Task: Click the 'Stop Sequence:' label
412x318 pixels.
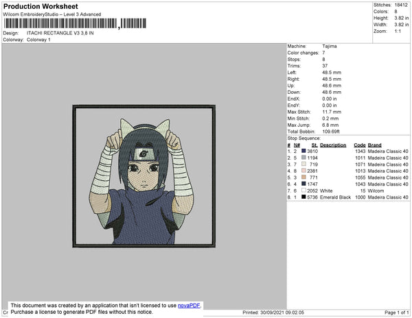Action: click(304, 138)
